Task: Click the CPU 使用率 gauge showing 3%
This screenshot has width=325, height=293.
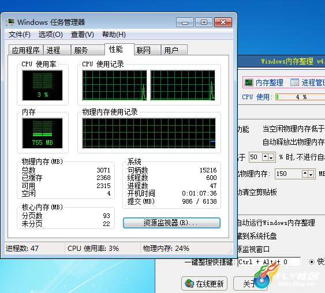Action: (x=42, y=85)
